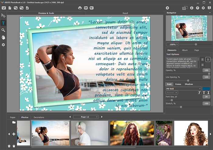
Task: Set text alignment to center
Action: (x=202, y=65)
